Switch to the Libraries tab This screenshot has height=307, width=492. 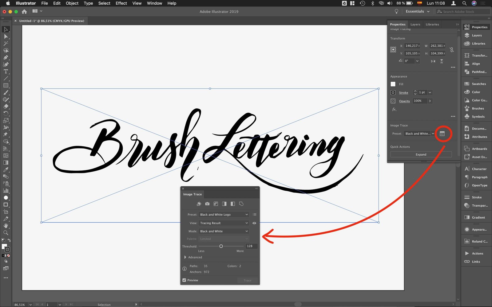tap(432, 24)
